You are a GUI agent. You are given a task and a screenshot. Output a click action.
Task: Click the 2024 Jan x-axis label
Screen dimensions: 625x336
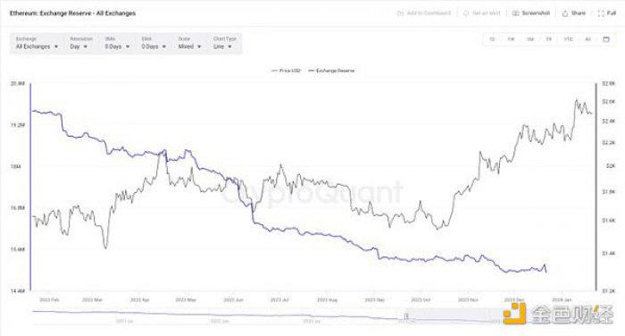click(562, 299)
